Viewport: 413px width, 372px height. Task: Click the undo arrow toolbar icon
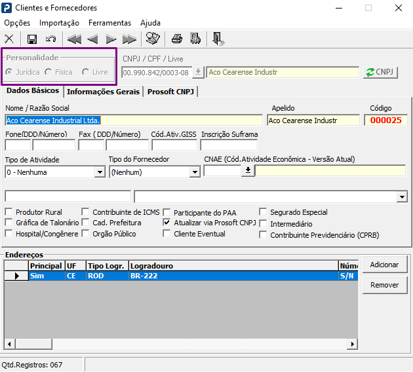[x=50, y=39]
